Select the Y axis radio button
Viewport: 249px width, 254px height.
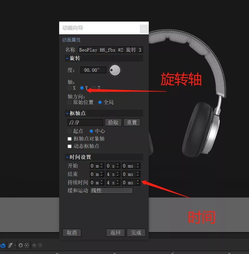82,88
